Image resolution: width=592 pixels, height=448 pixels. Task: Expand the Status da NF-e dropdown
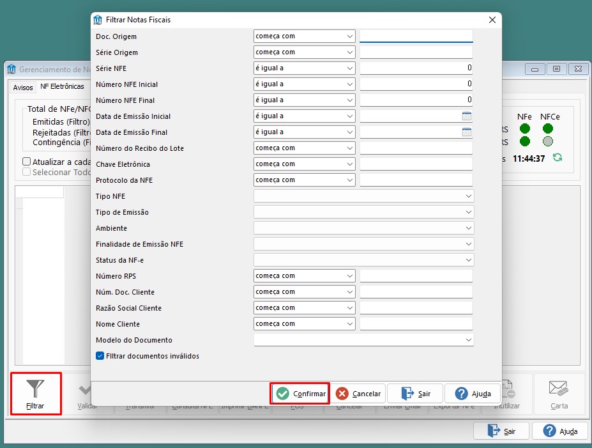363,260
